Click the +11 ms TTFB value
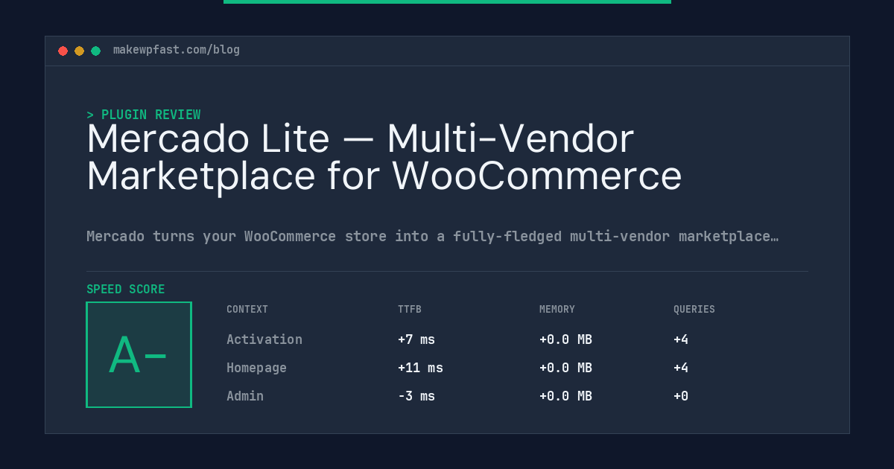Screen dimensions: 894x469 coord(420,368)
